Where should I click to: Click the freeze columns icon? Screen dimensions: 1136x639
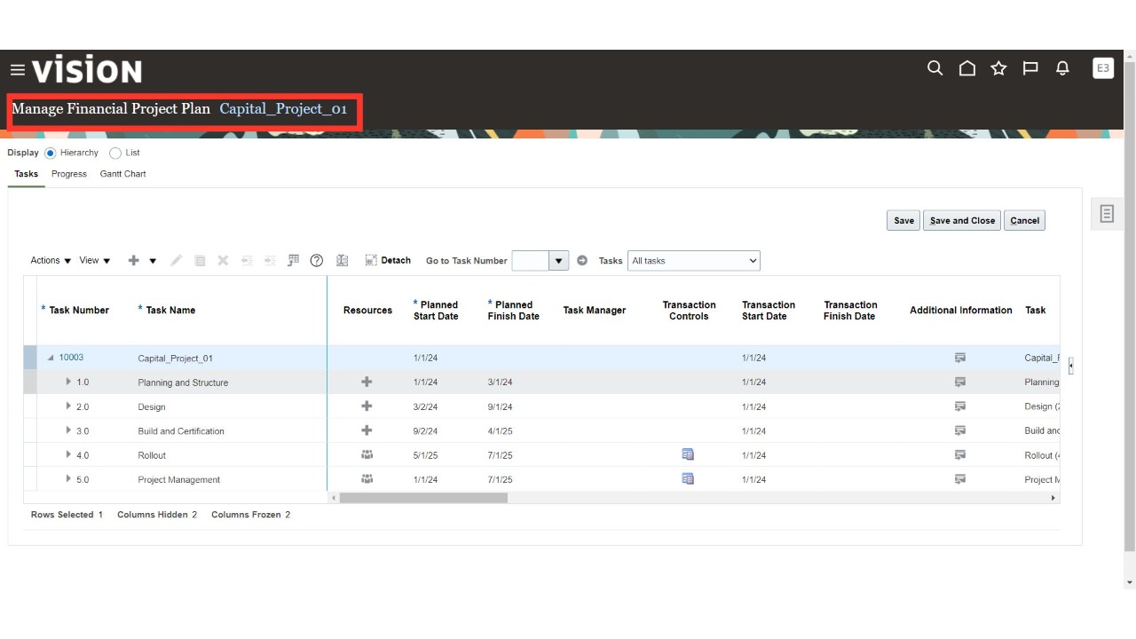[x=293, y=260]
